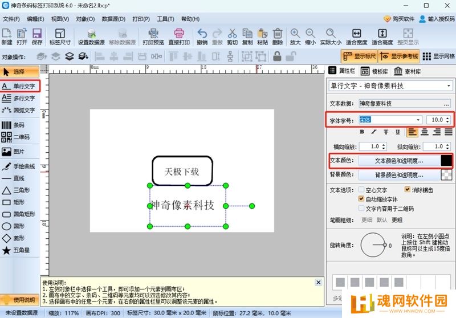Click 横向缩放 horizontal scale stepper
The image size is (456, 318).
pyautogui.click(x=384, y=146)
